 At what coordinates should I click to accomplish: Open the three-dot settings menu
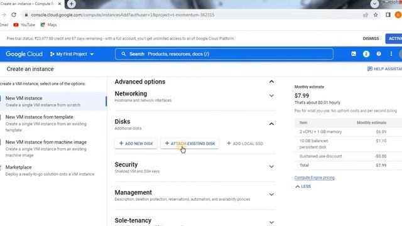pos(391,54)
